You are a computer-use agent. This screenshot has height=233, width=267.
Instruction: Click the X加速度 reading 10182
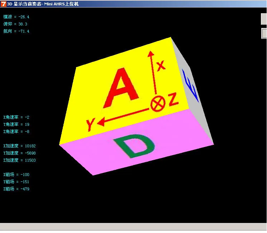[x=30, y=146]
